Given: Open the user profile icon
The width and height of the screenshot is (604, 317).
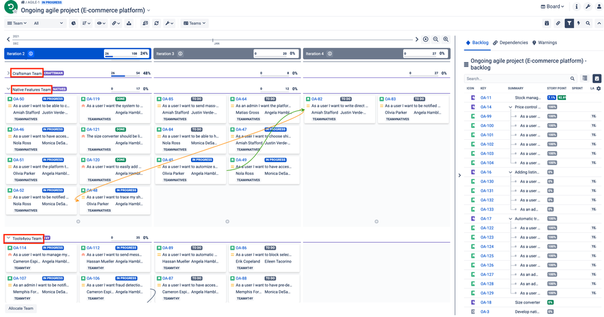Looking at the screenshot, I should point(599,7).
